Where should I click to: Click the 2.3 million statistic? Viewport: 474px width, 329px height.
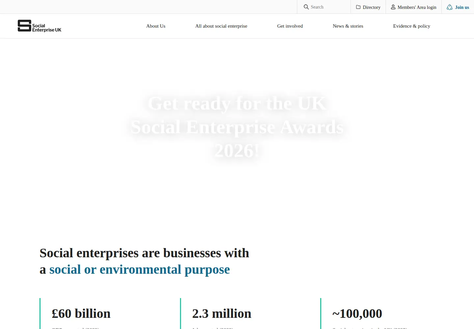pos(222,314)
